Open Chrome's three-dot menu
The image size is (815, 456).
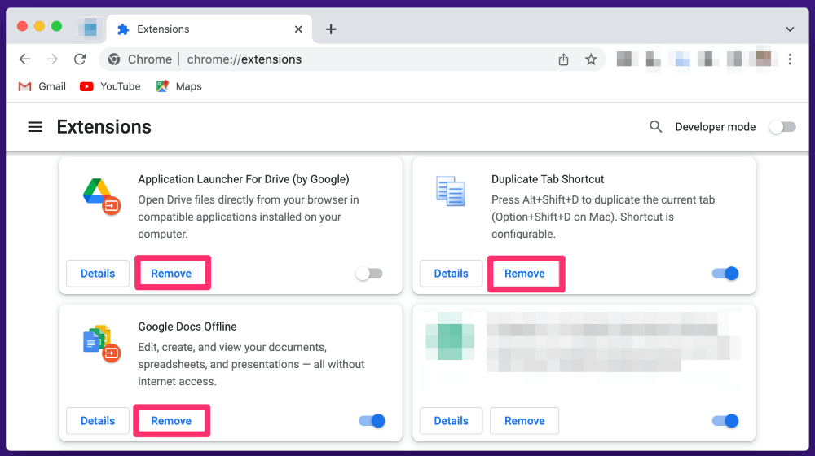click(x=790, y=59)
